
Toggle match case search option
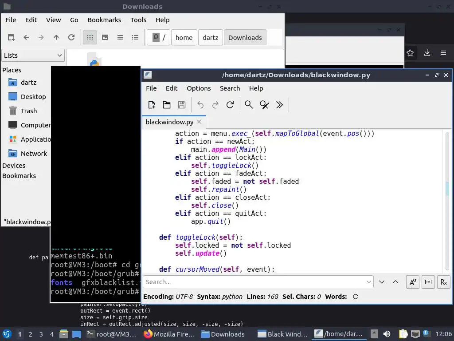coord(413,282)
